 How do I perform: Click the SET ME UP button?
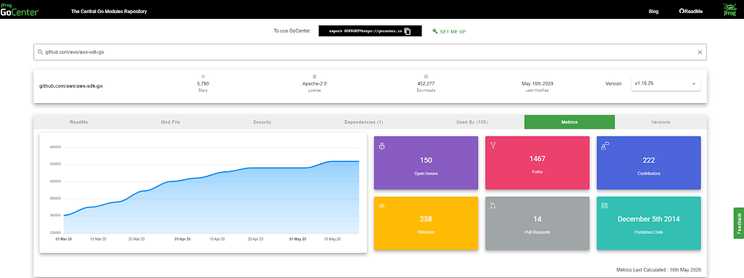click(449, 31)
